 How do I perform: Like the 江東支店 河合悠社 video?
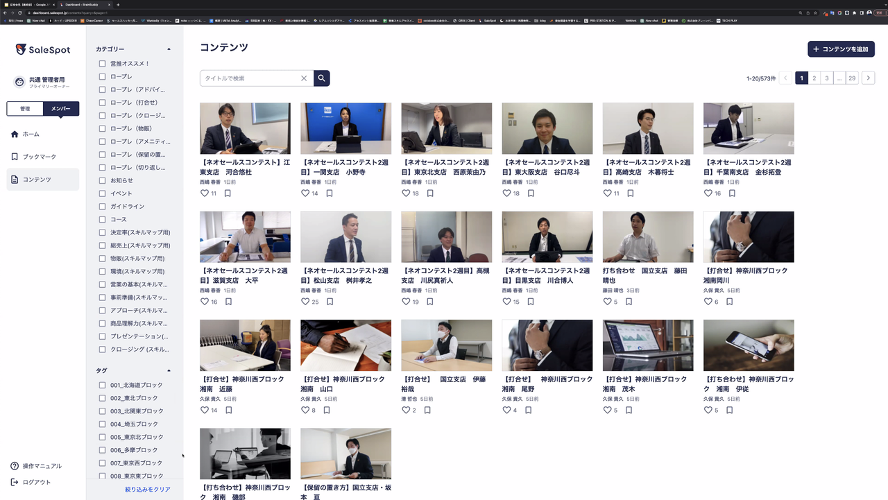[205, 193]
